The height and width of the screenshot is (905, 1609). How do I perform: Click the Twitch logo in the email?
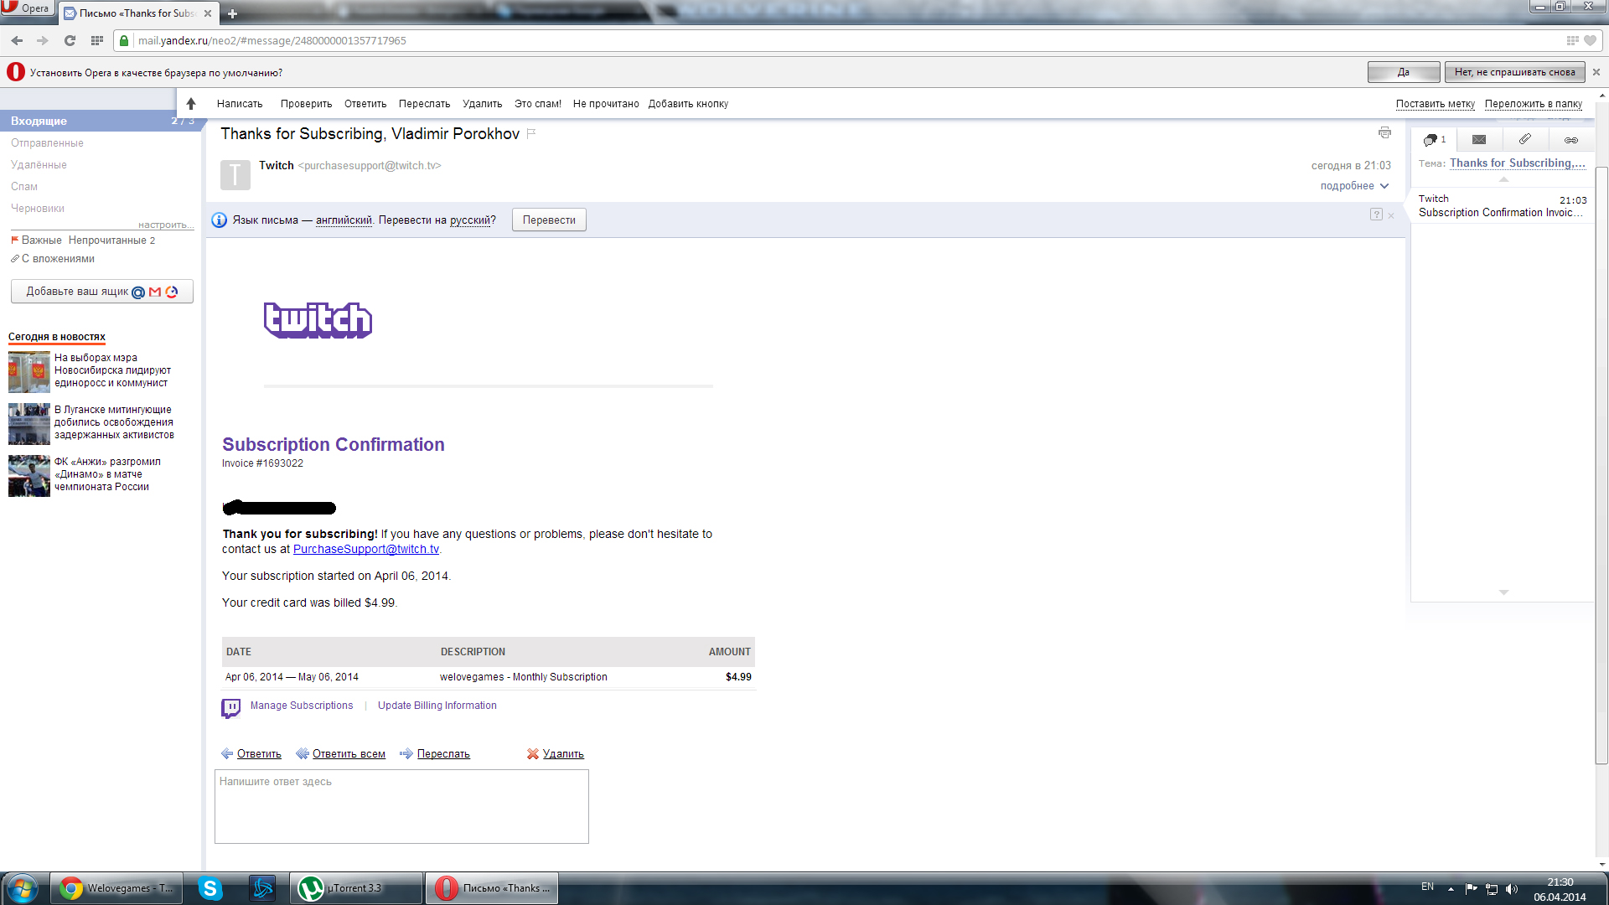coord(318,320)
